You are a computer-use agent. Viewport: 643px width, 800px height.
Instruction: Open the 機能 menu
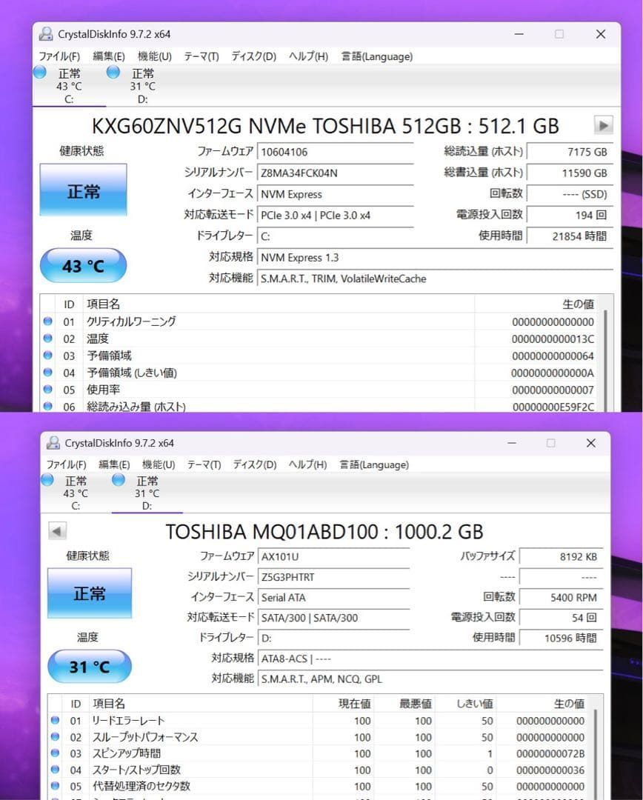point(153,56)
